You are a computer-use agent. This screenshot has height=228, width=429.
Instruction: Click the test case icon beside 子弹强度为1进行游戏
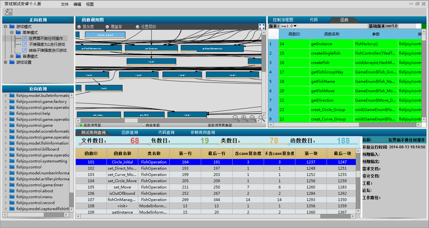(25, 45)
